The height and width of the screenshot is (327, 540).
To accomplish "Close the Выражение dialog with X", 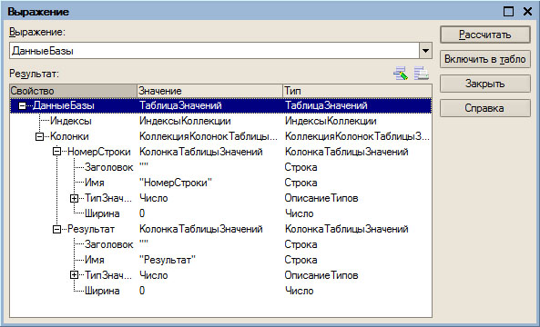I will pos(527,12).
